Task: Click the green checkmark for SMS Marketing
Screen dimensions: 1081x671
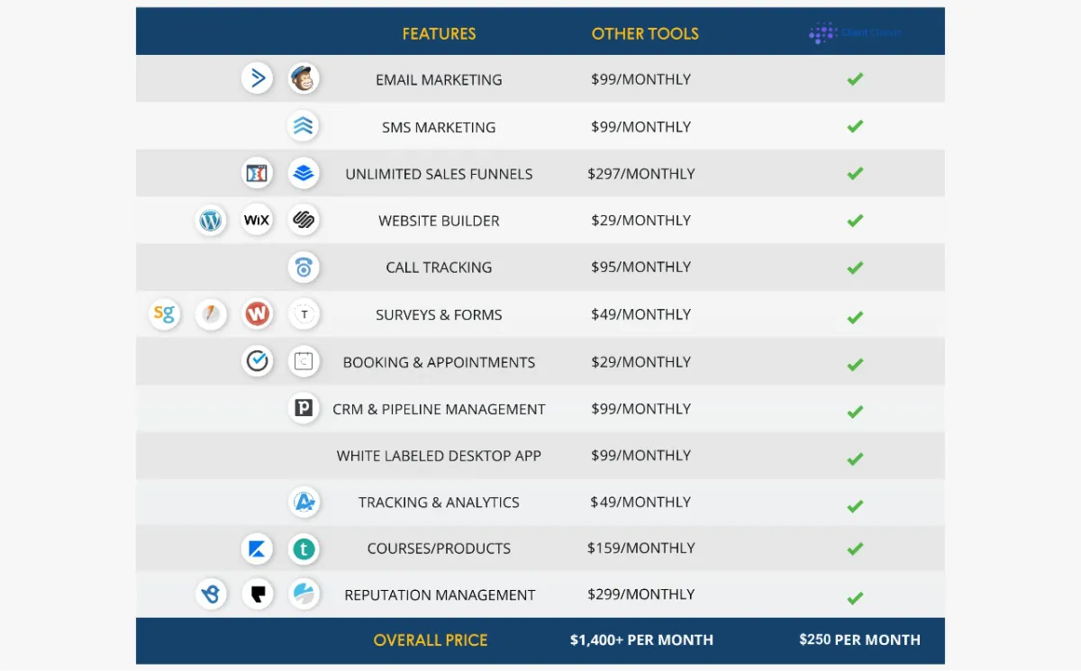Action: pos(855,126)
